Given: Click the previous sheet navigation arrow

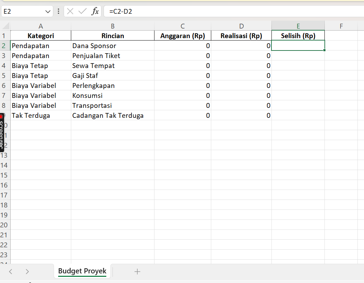Looking at the screenshot, I should tap(10, 271).
